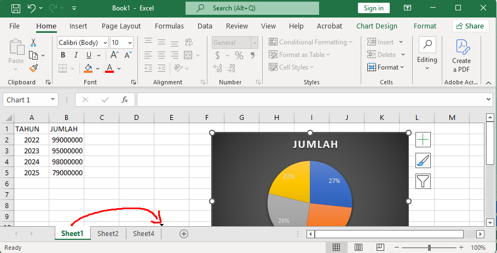Expand the font size dropdown
Screen dimensions: 497x253
(x=130, y=43)
